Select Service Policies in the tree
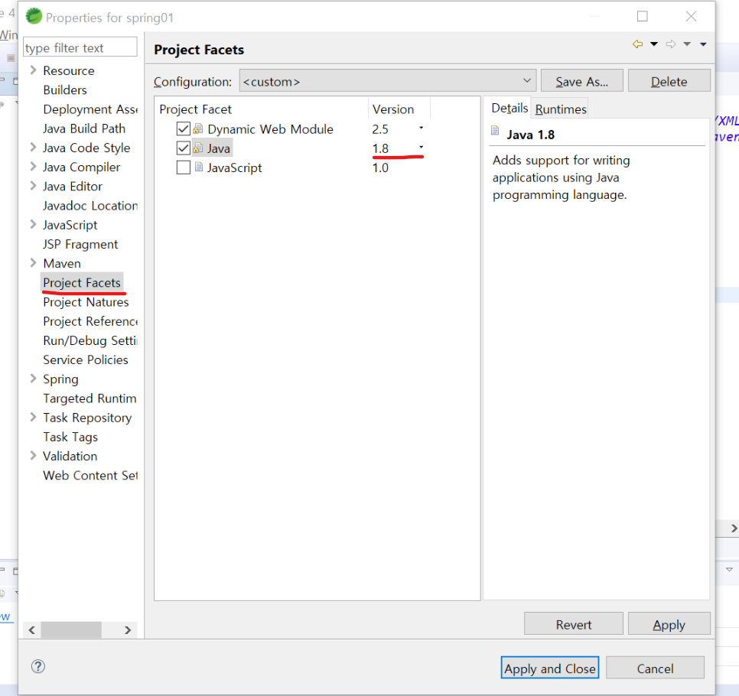The height and width of the screenshot is (696, 739). coord(86,360)
